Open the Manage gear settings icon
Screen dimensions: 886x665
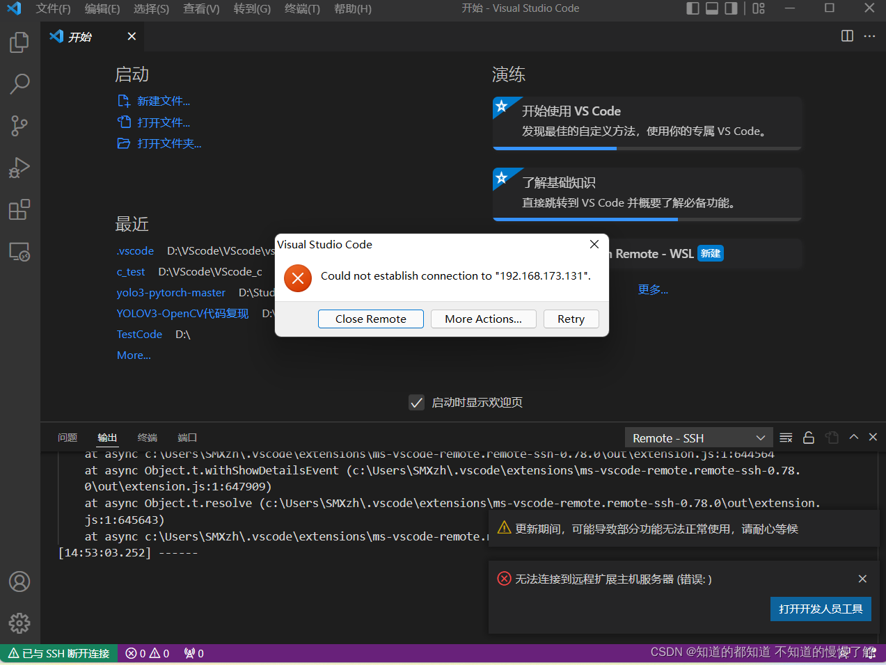[19, 623]
